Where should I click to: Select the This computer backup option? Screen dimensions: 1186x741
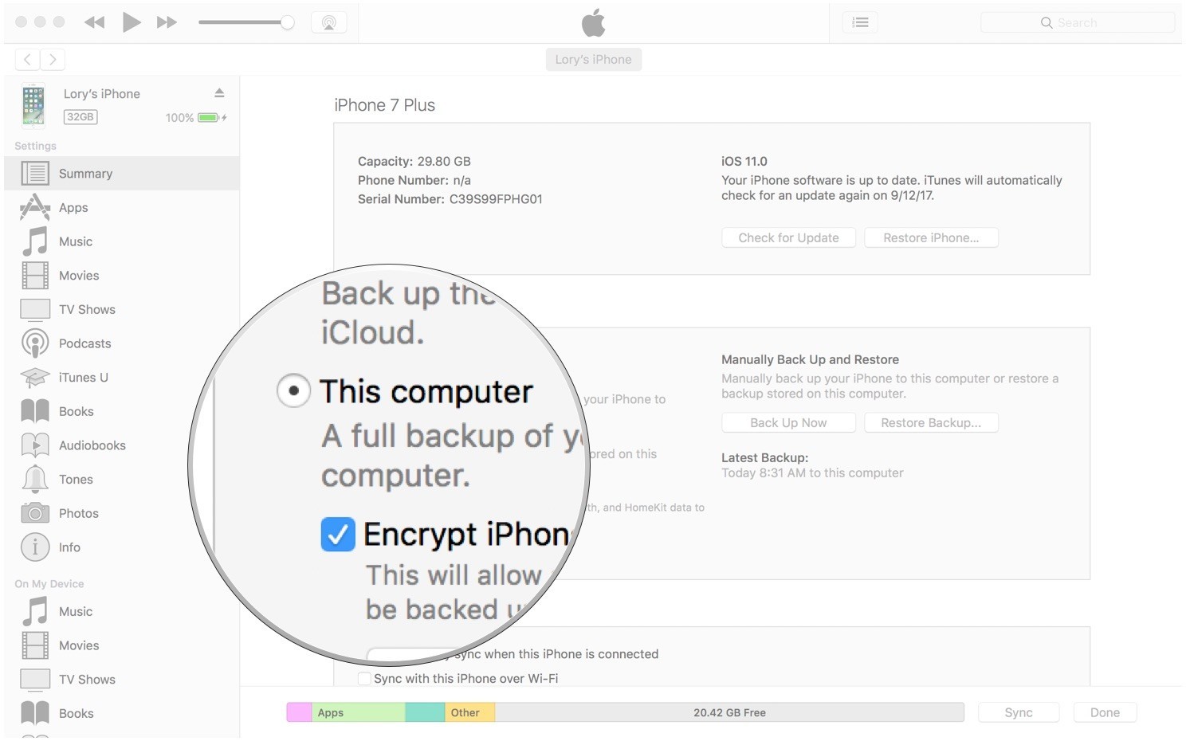point(294,391)
